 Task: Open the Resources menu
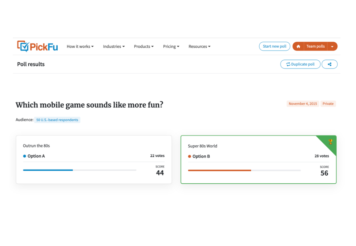tap(199, 47)
